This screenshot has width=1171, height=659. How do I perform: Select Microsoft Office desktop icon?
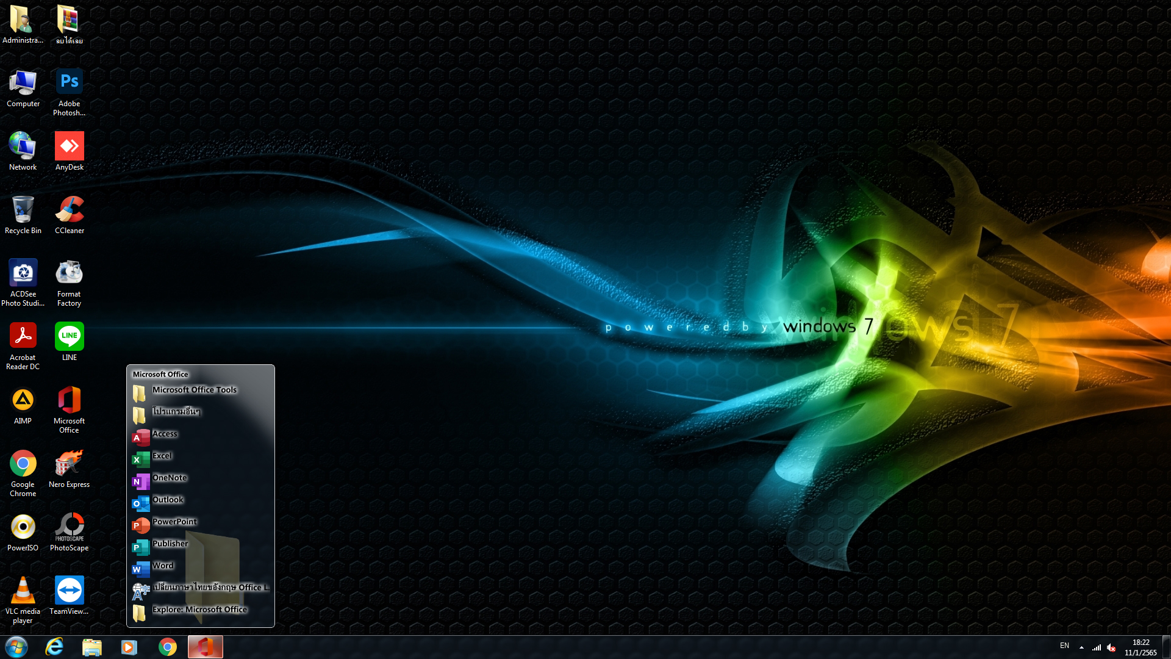pos(69,410)
